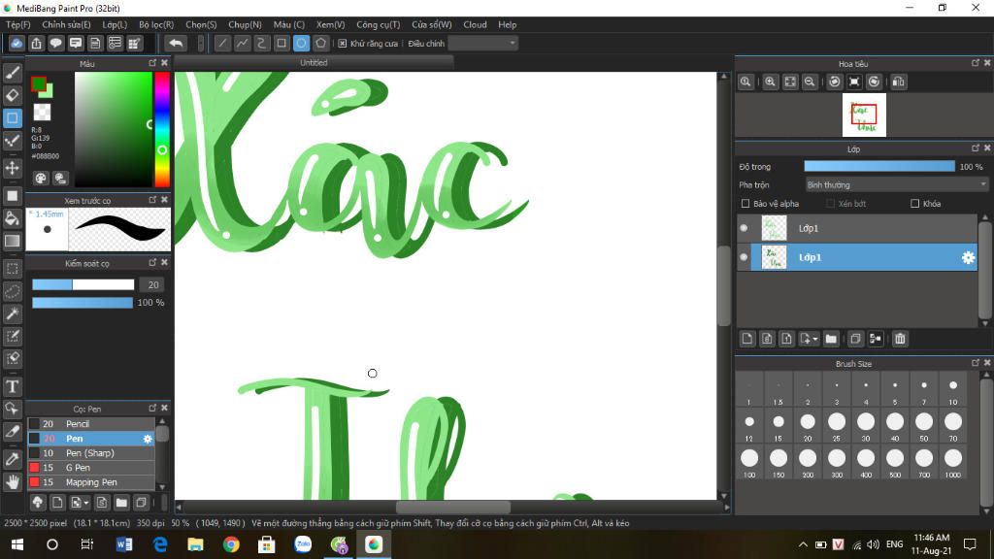Select the Mapping Pen brush

click(x=90, y=482)
